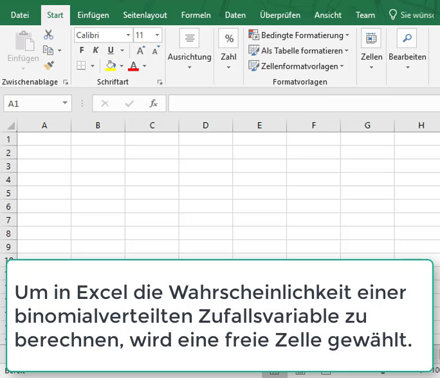Increase font size with large A icon
The height and width of the screenshot is (378, 440).
click(141, 51)
